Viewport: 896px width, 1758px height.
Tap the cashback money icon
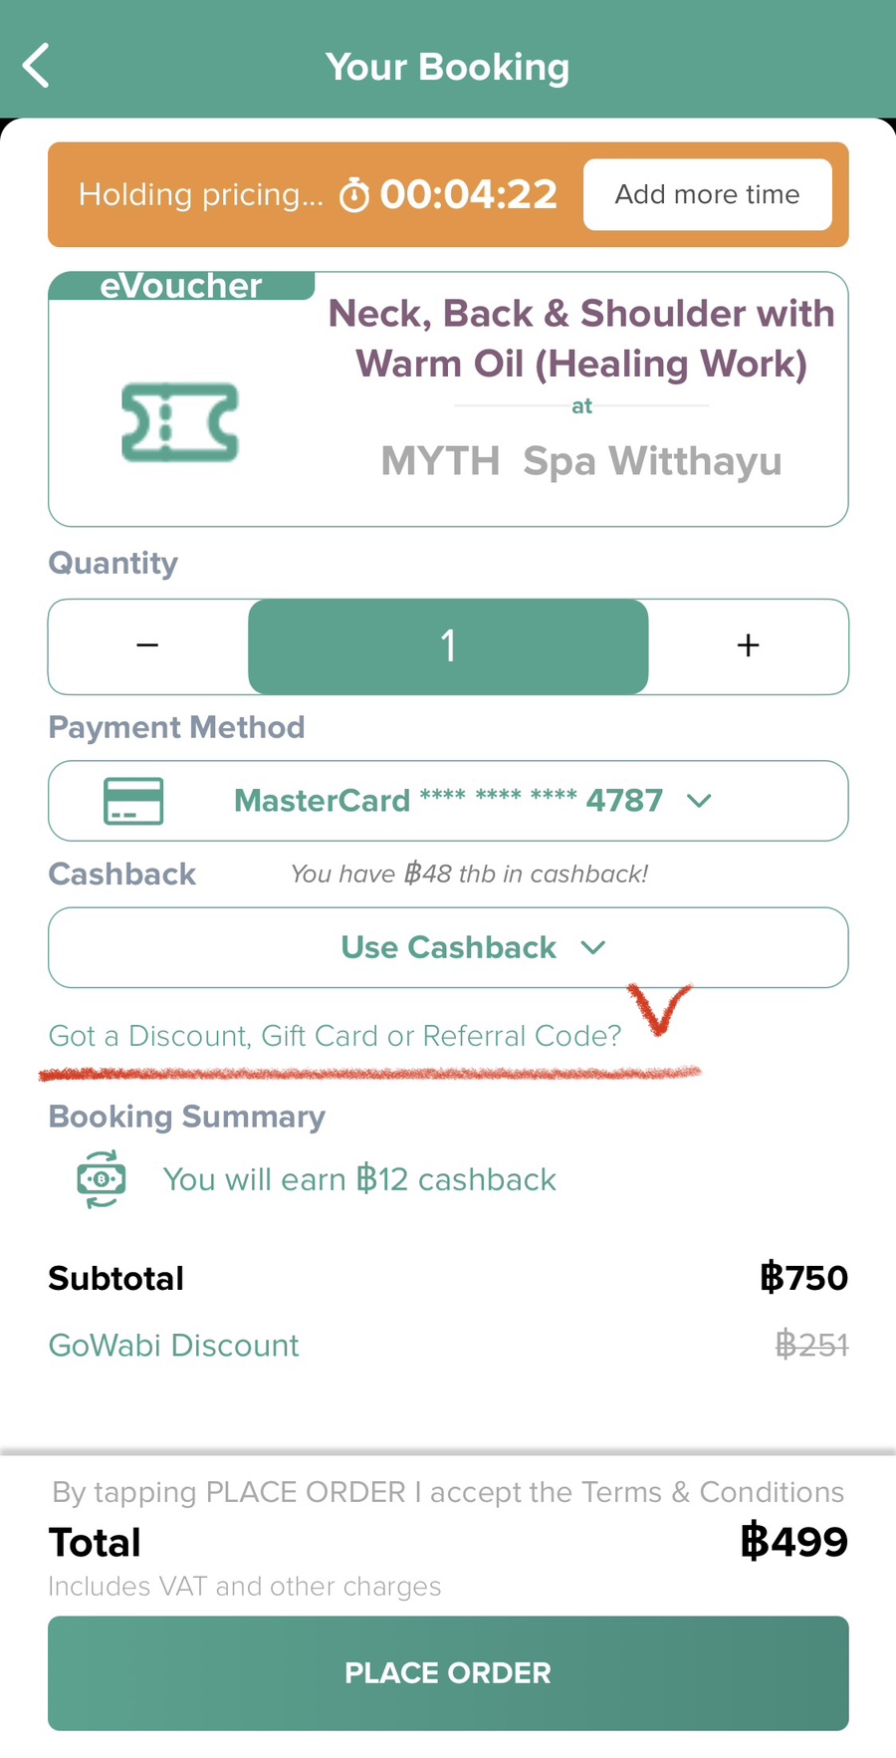(x=102, y=1179)
